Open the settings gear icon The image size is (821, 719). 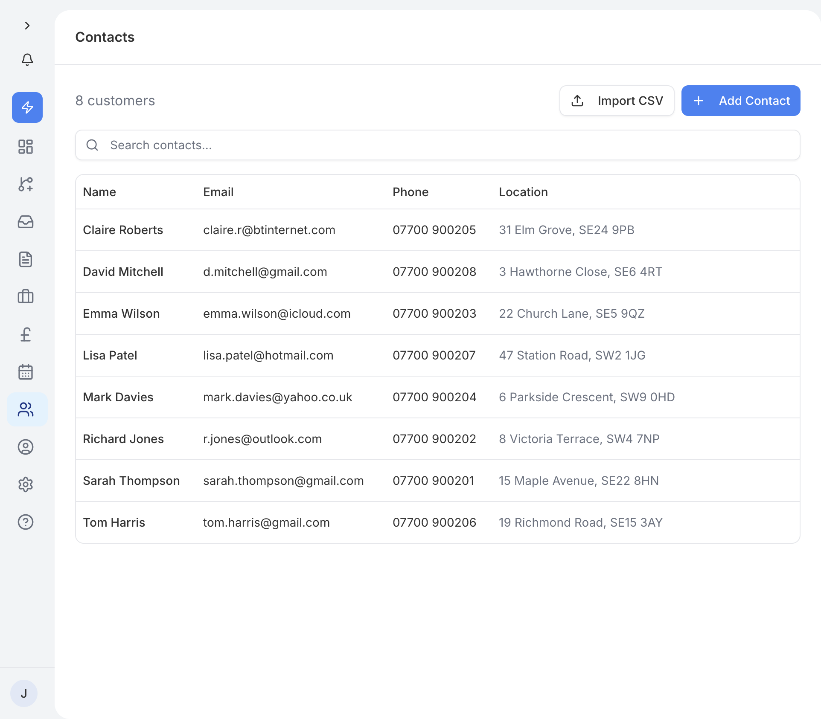[26, 484]
